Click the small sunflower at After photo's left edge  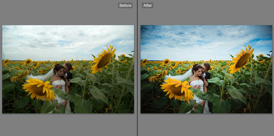pos(144,61)
